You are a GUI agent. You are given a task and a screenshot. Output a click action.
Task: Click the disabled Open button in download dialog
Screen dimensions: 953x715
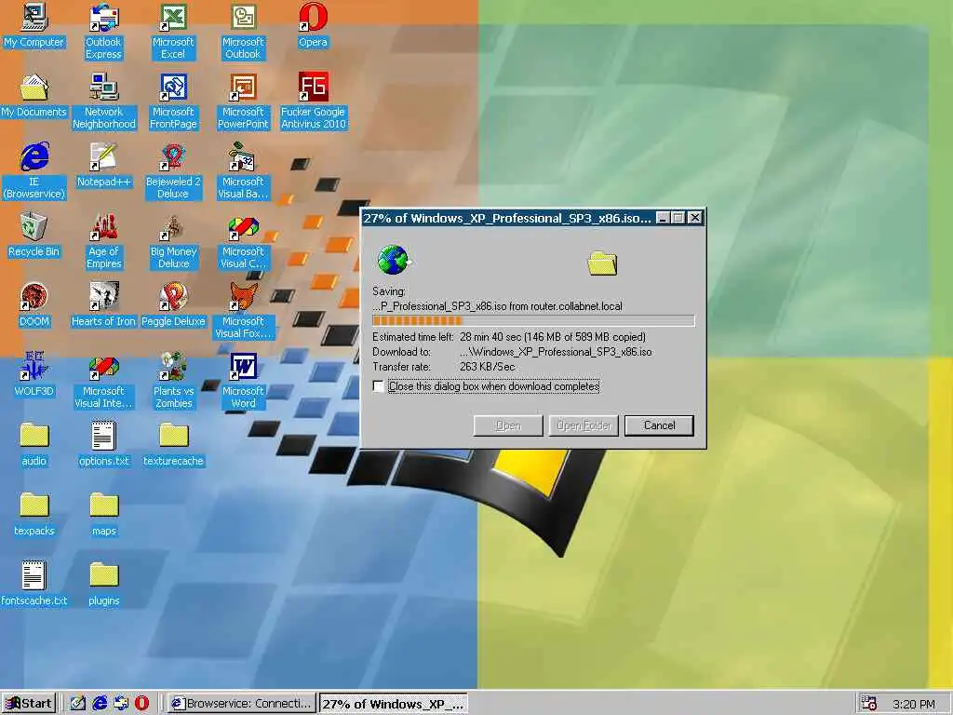click(508, 425)
